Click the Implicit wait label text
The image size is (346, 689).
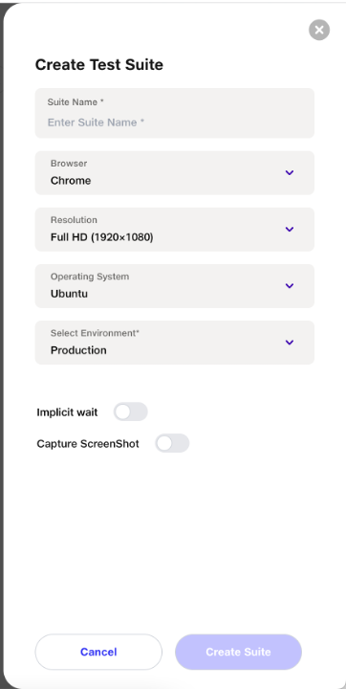[67, 412]
